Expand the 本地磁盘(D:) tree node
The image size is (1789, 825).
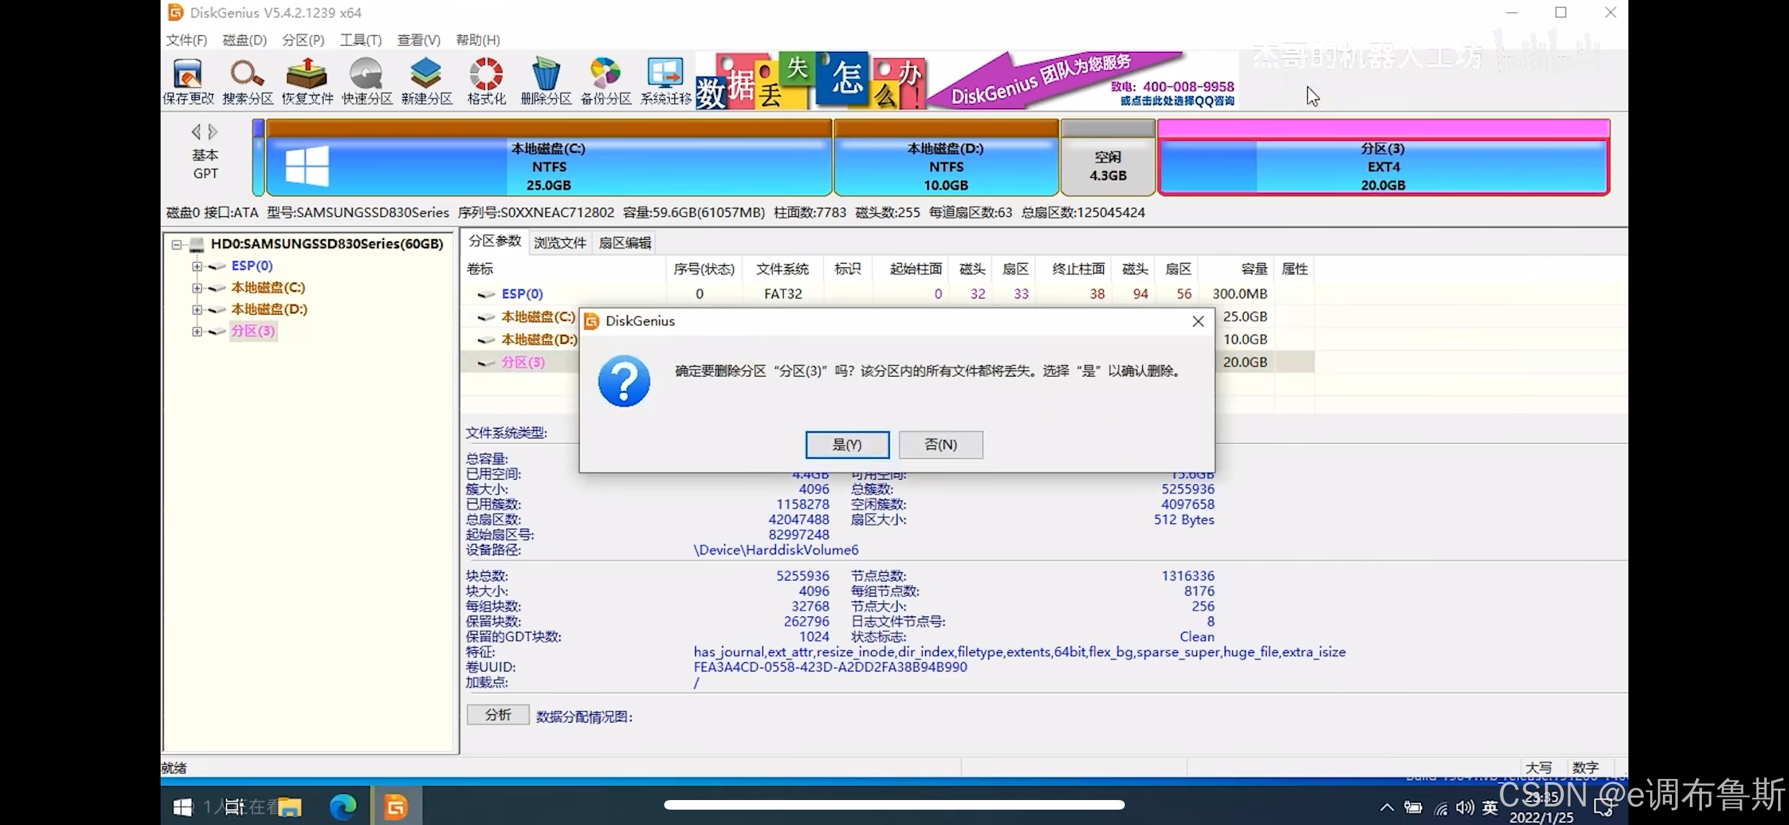click(x=197, y=310)
